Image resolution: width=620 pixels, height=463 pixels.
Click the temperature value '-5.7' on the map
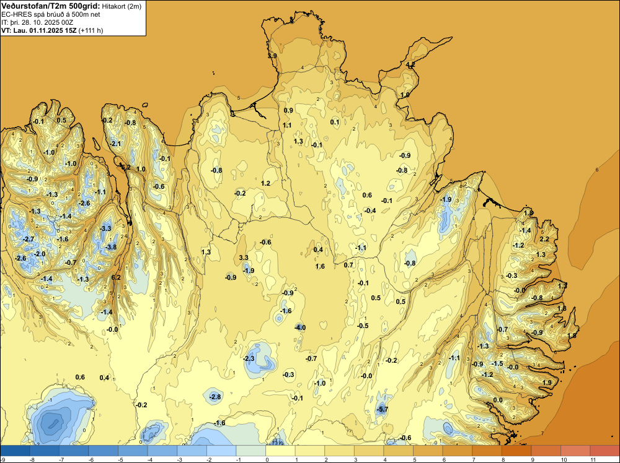pos(383,409)
